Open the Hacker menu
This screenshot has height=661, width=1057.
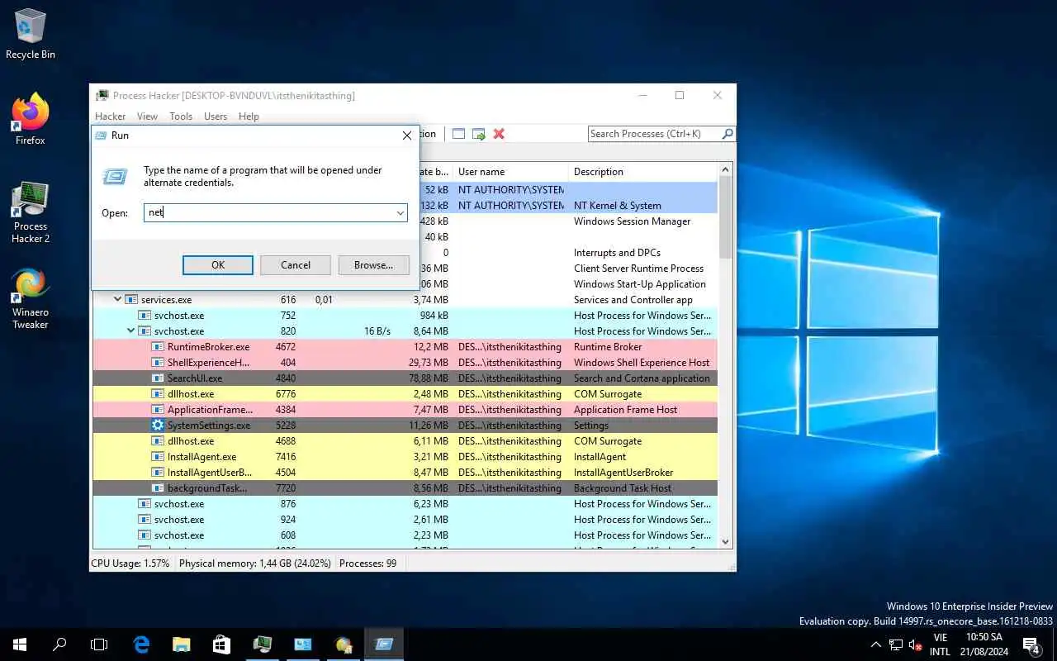(x=111, y=117)
